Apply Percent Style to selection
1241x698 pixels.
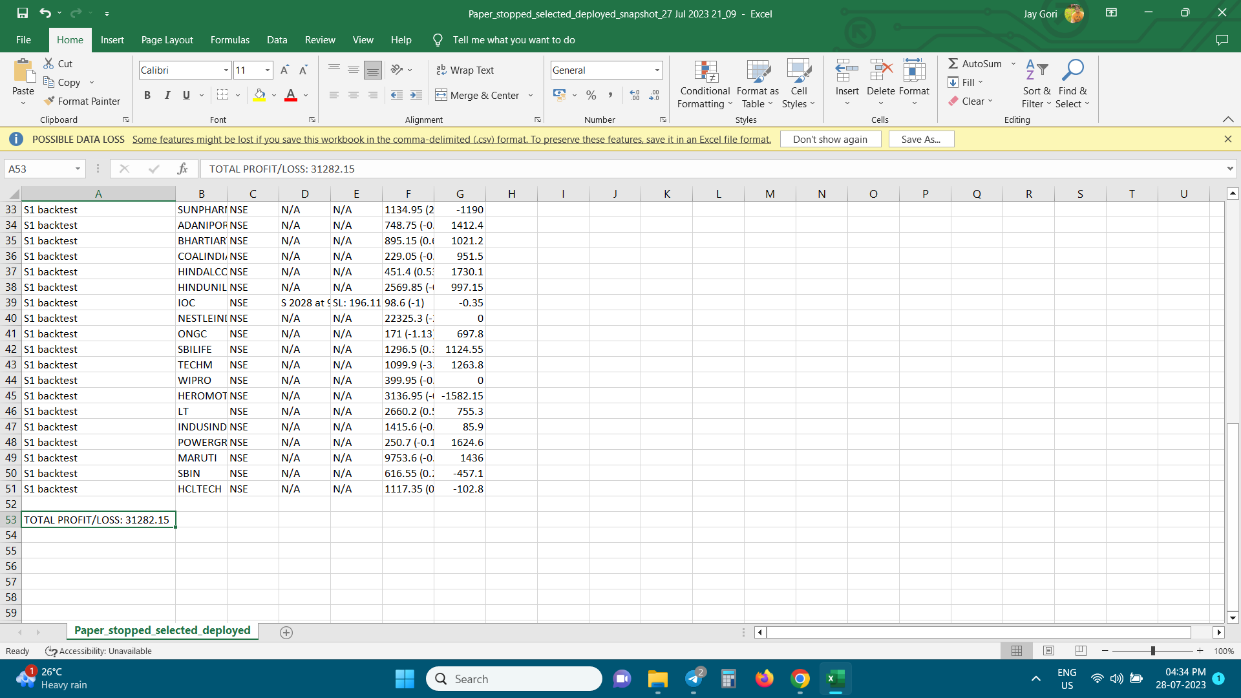(x=590, y=95)
